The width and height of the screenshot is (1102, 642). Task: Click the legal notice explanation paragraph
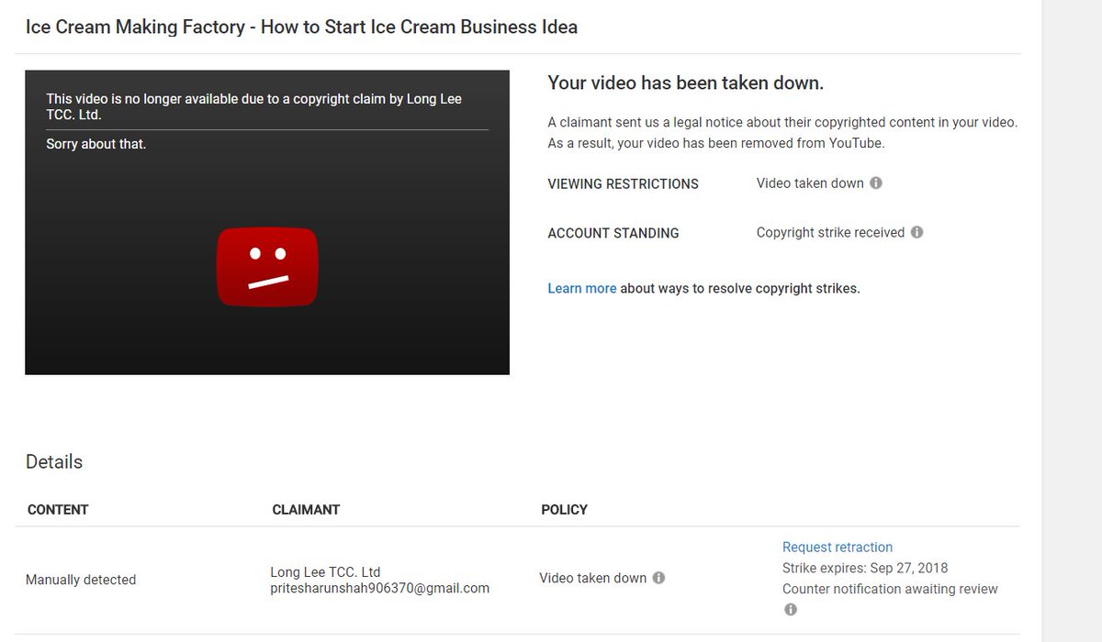[x=782, y=133]
